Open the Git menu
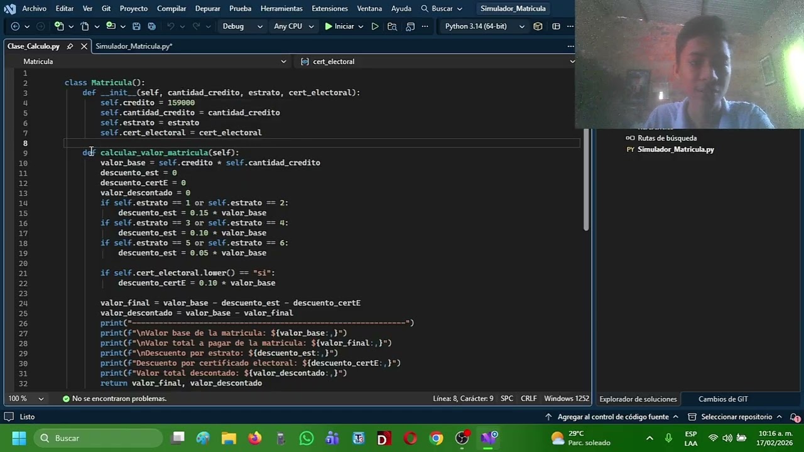804x452 pixels. click(x=106, y=8)
